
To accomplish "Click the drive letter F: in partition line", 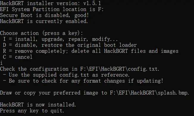I will (x=101, y=10).
